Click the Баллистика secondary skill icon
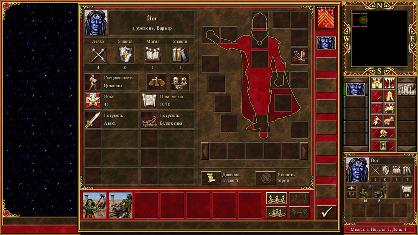This screenshot has width=418, height=235. tap(149, 119)
